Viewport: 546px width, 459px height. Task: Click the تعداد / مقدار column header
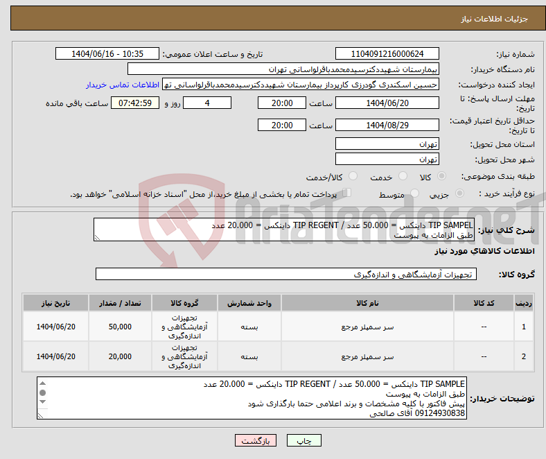click(120, 303)
